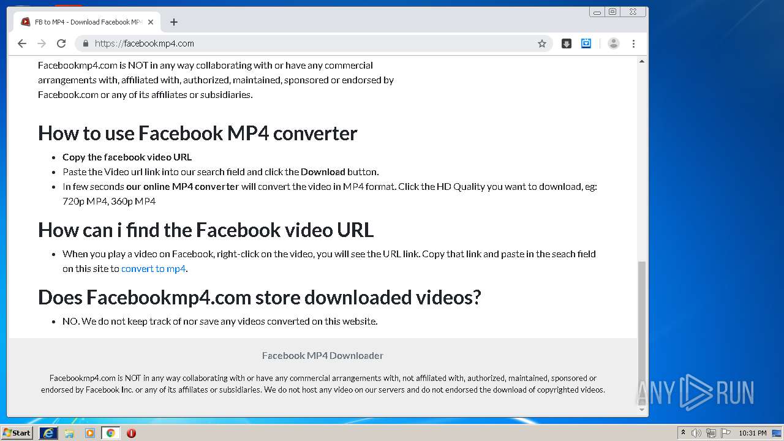Open the Windows Start menu

[x=17, y=433]
